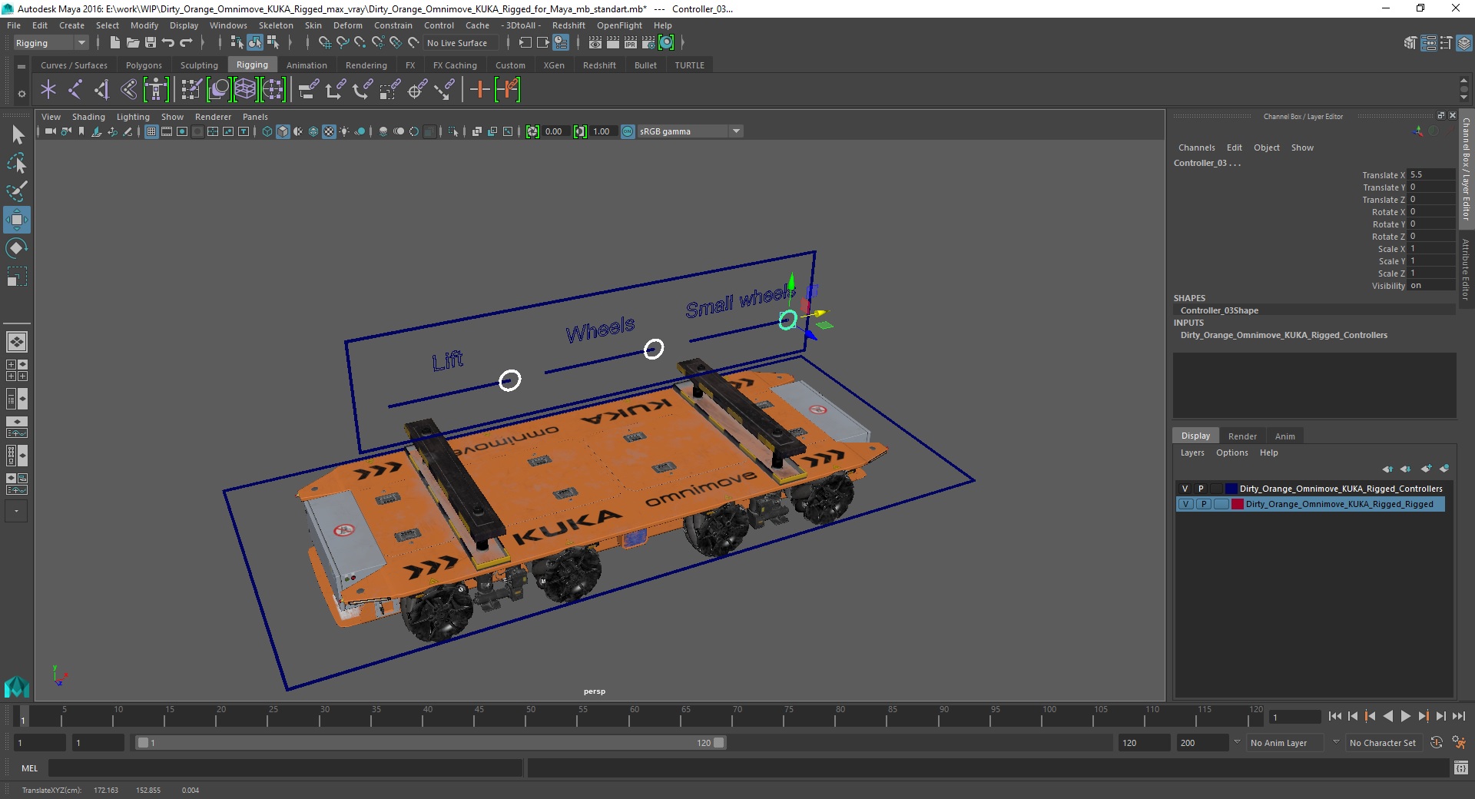The height and width of the screenshot is (799, 1475).
Task: Switch to the Render layer tab
Action: 1242,436
